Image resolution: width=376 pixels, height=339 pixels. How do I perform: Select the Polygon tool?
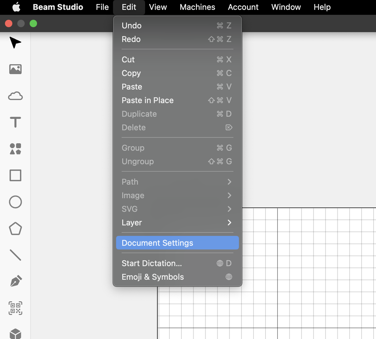(x=15, y=229)
